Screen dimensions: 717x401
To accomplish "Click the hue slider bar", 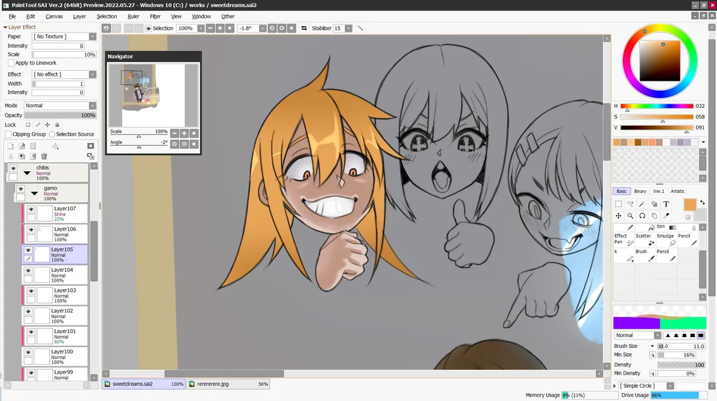I will pos(657,106).
